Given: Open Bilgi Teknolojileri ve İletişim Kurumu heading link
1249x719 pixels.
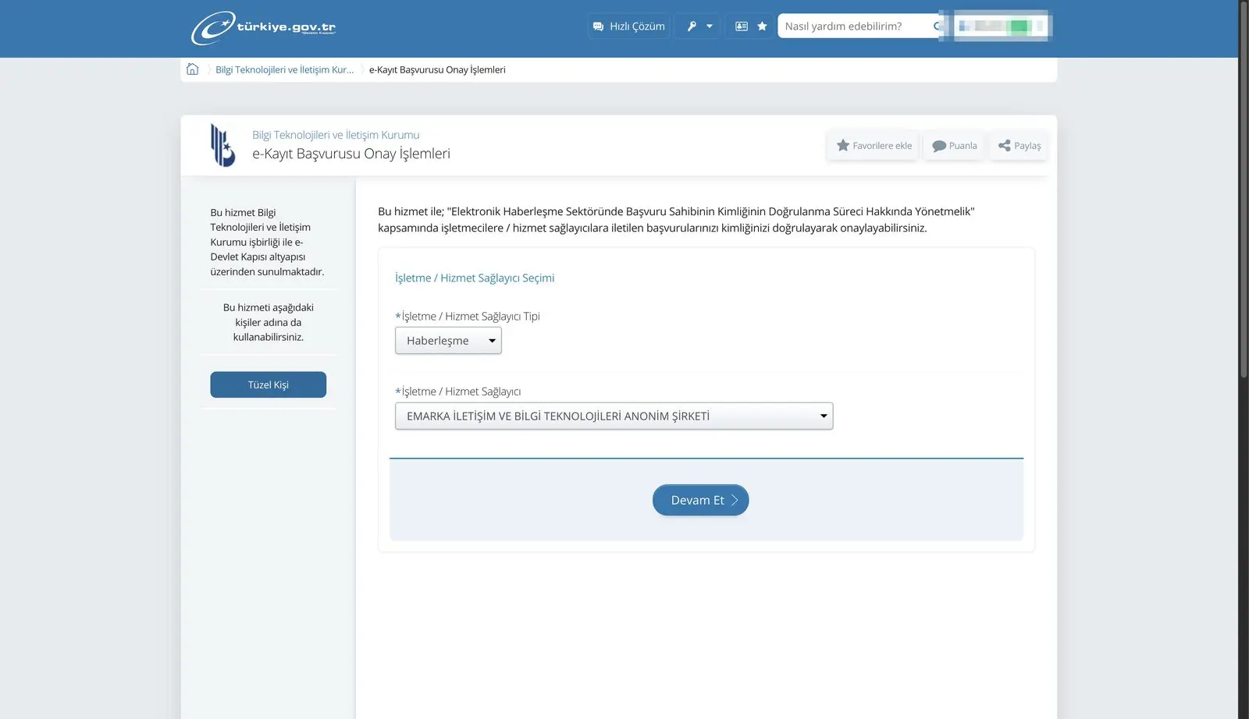Looking at the screenshot, I should [x=336, y=135].
